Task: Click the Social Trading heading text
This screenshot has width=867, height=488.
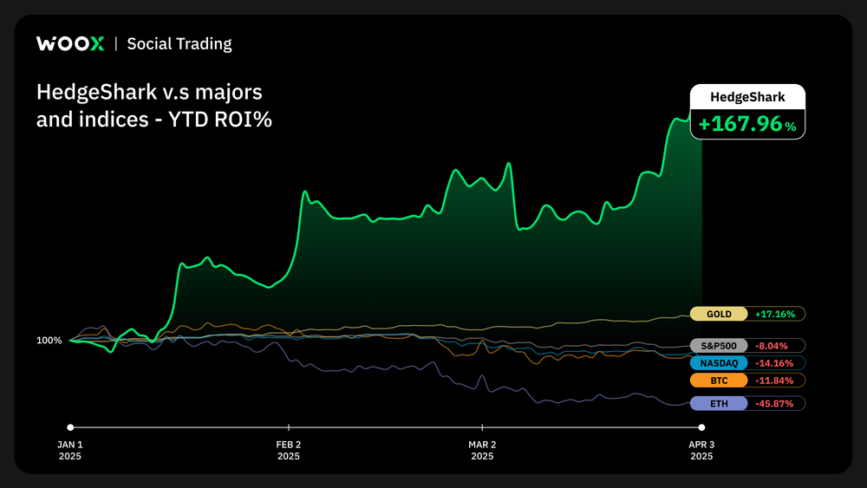Action: coord(179,43)
